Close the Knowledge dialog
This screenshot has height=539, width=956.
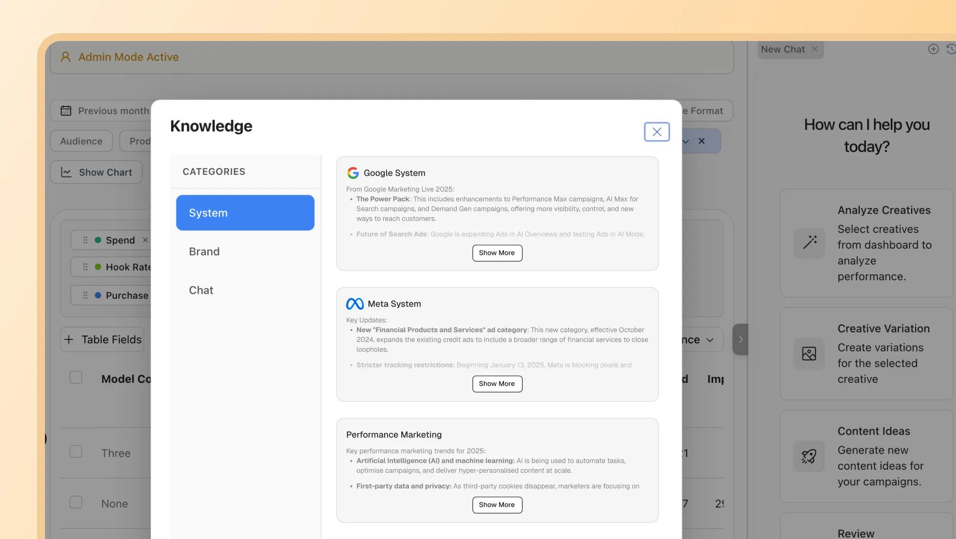click(x=656, y=132)
